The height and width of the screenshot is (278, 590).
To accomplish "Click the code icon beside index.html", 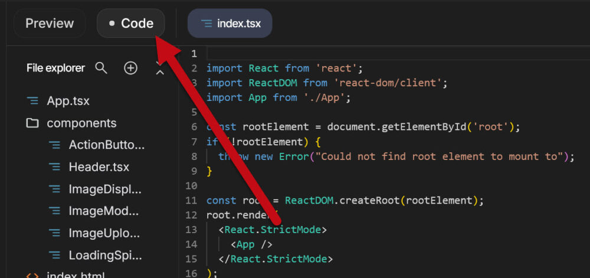I will tap(32, 275).
